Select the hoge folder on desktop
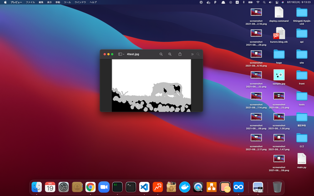 (x=279, y=56)
